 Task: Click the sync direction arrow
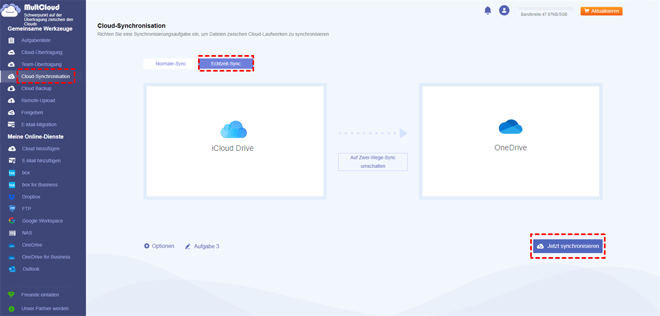tap(372, 133)
